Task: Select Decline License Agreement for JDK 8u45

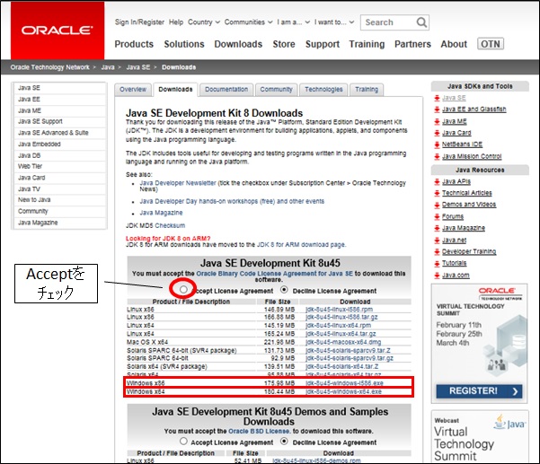Action: [x=284, y=290]
